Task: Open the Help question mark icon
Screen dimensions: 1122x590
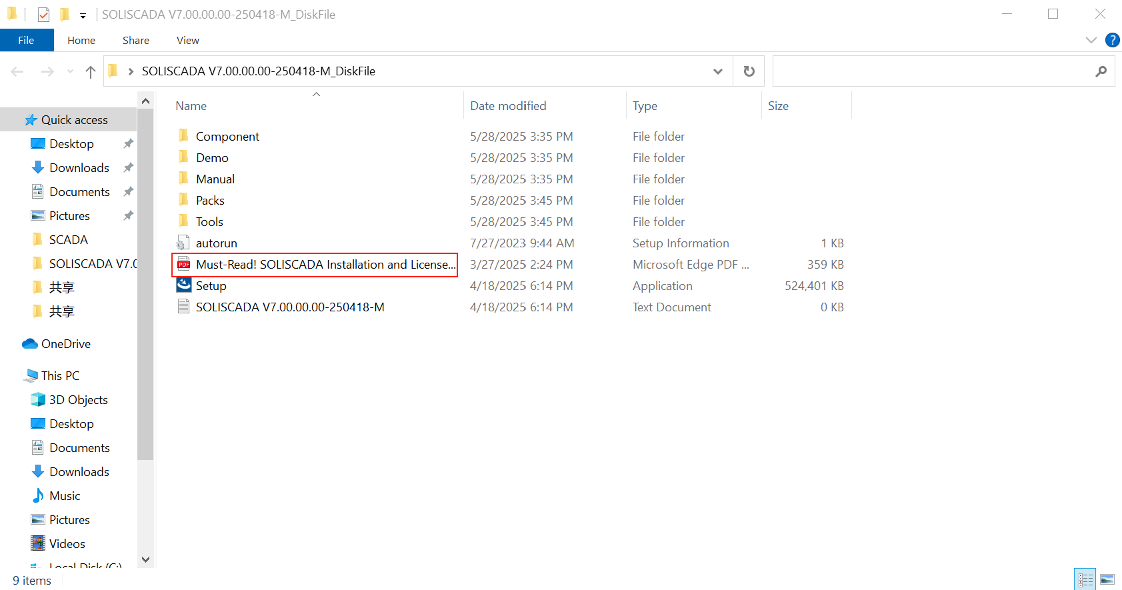Action: point(1112,40)
